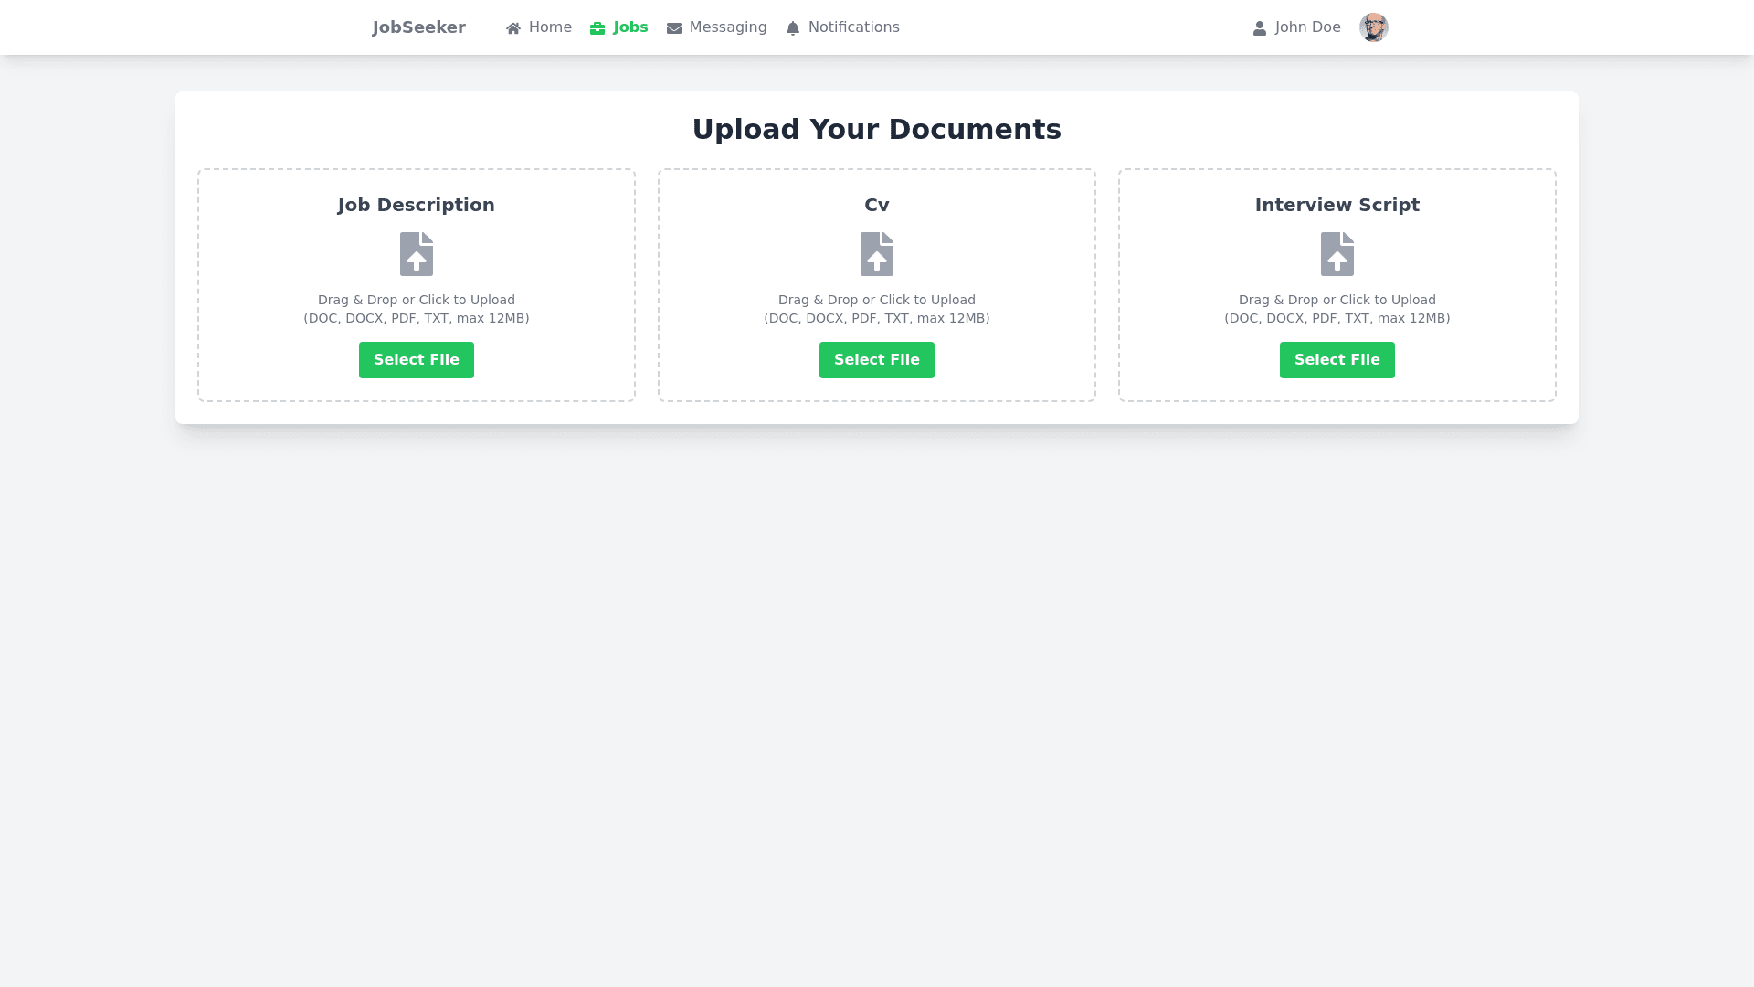Click the user silhouette icon beside John Doe
Viewport: 1754px width, 987px height.
click(x=1260, y=28)
